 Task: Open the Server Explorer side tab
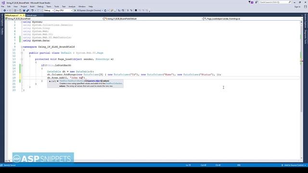coord(2,20)
